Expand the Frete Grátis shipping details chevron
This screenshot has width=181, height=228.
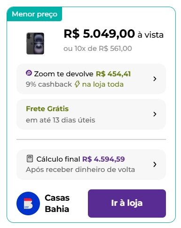click(155, 114)
